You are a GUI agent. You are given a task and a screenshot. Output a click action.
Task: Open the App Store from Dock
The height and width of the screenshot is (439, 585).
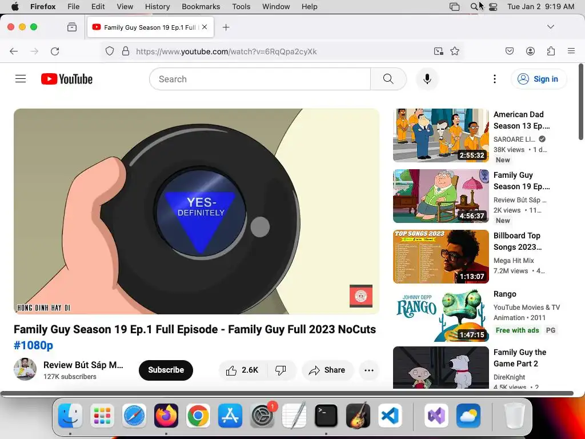[x=230, y=416]
